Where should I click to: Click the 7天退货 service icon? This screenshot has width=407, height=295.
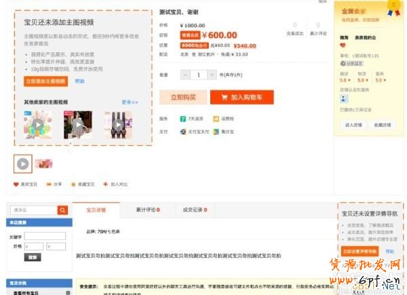tap(183, 118)
